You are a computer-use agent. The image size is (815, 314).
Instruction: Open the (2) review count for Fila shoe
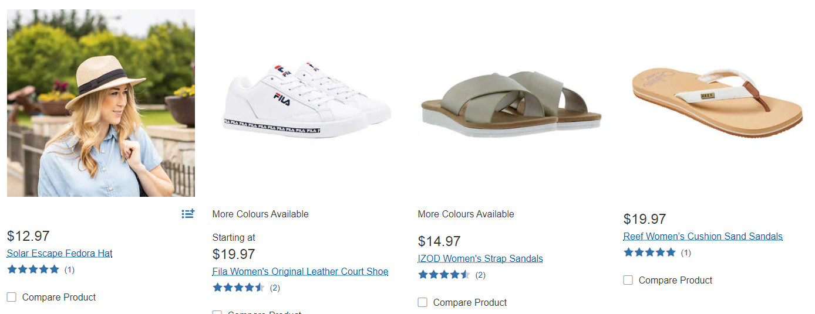coord(275,288)
